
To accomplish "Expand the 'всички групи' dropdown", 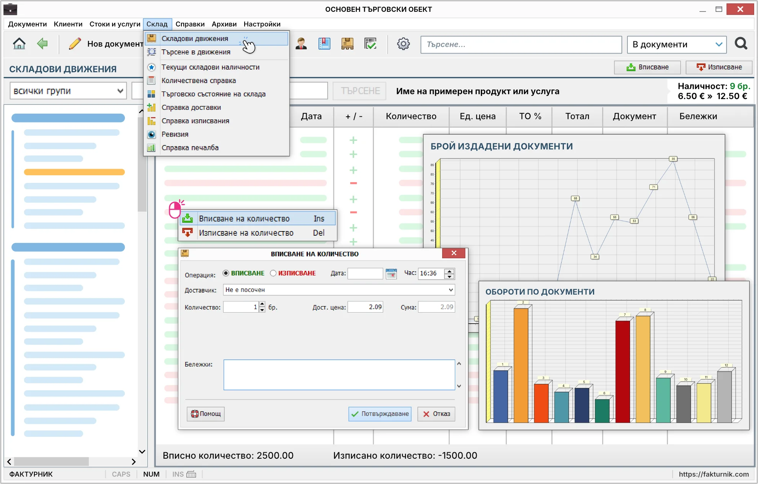I will (x=68, y=91).
